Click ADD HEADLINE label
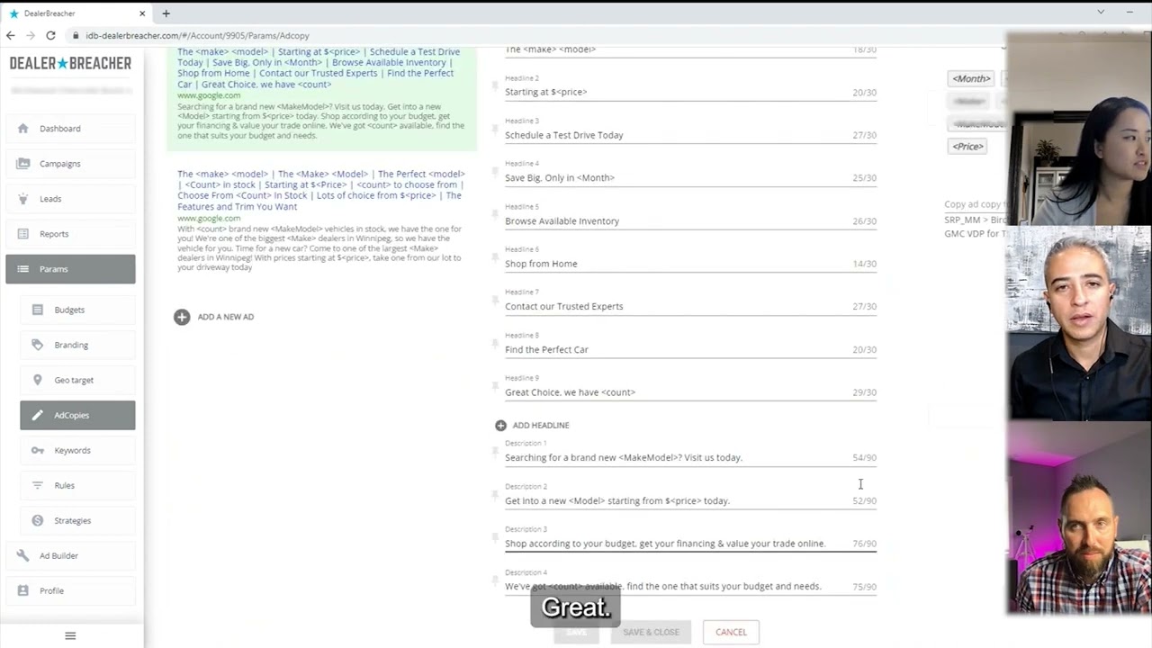This screenshot has height=648, width=1152. [x=541, y=425]
